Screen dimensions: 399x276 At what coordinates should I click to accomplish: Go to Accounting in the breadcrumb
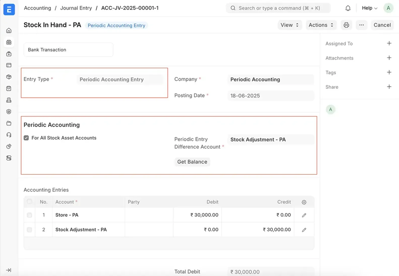37,8
